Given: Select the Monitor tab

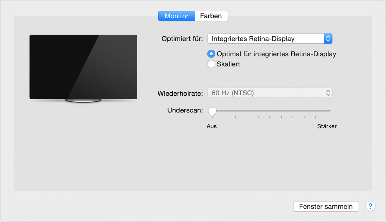Looking at the screenshot, I should coord(176,16).
